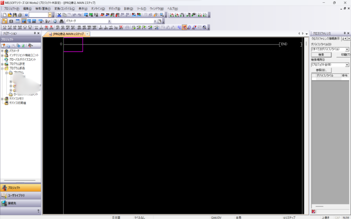Open the 検索場所 dropdown (プロジェクト全体)
This screenshot has height=219, width=351.
(x=347, y=64)
